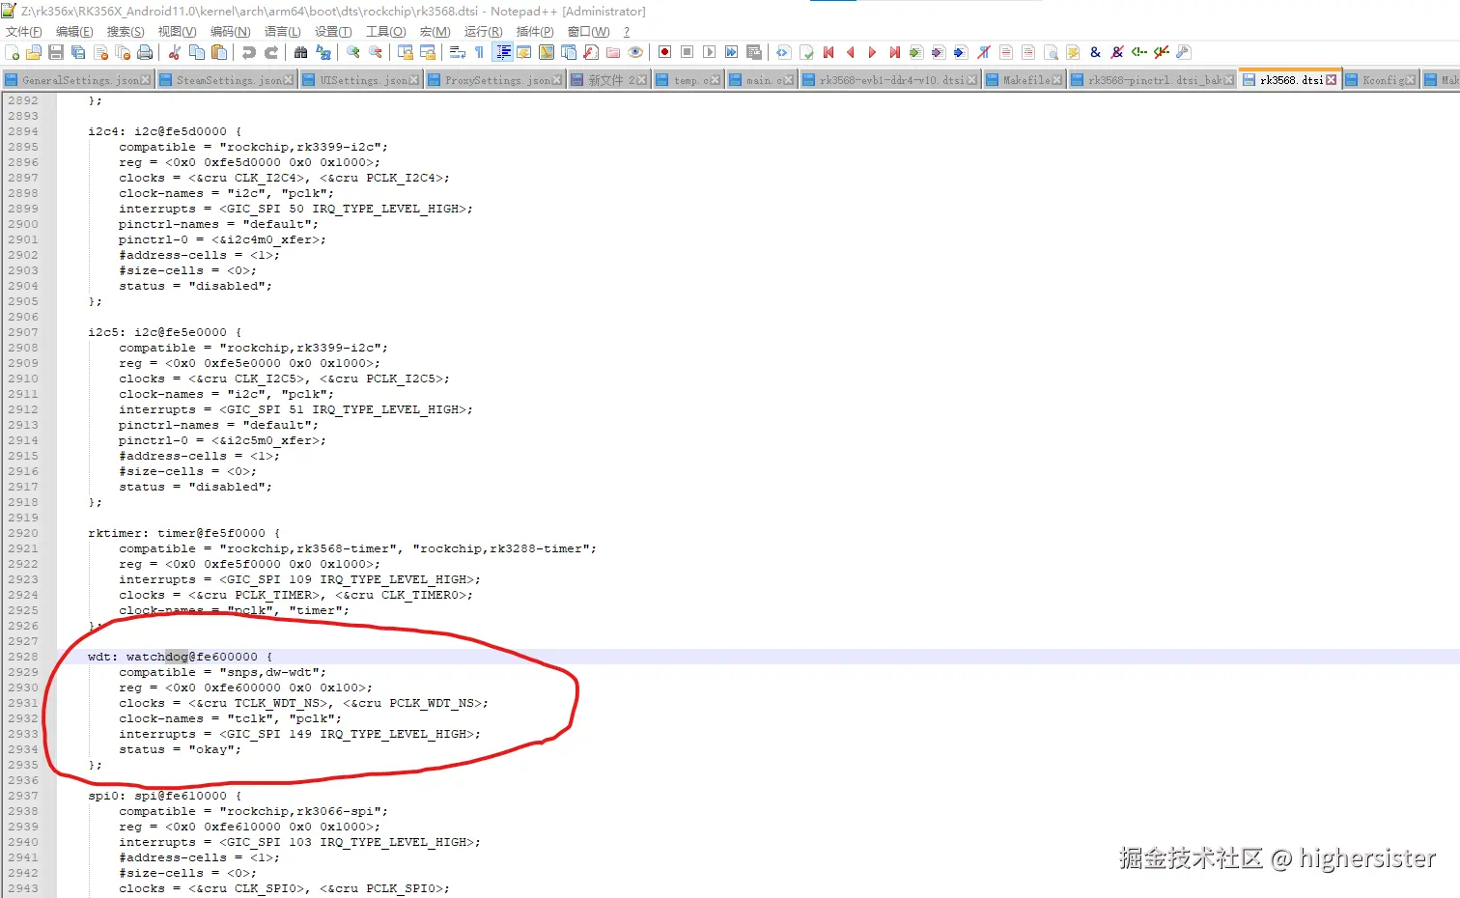Open a file using the folder icon
This screenshot has width=1460, height=898.
coord(34,52)
